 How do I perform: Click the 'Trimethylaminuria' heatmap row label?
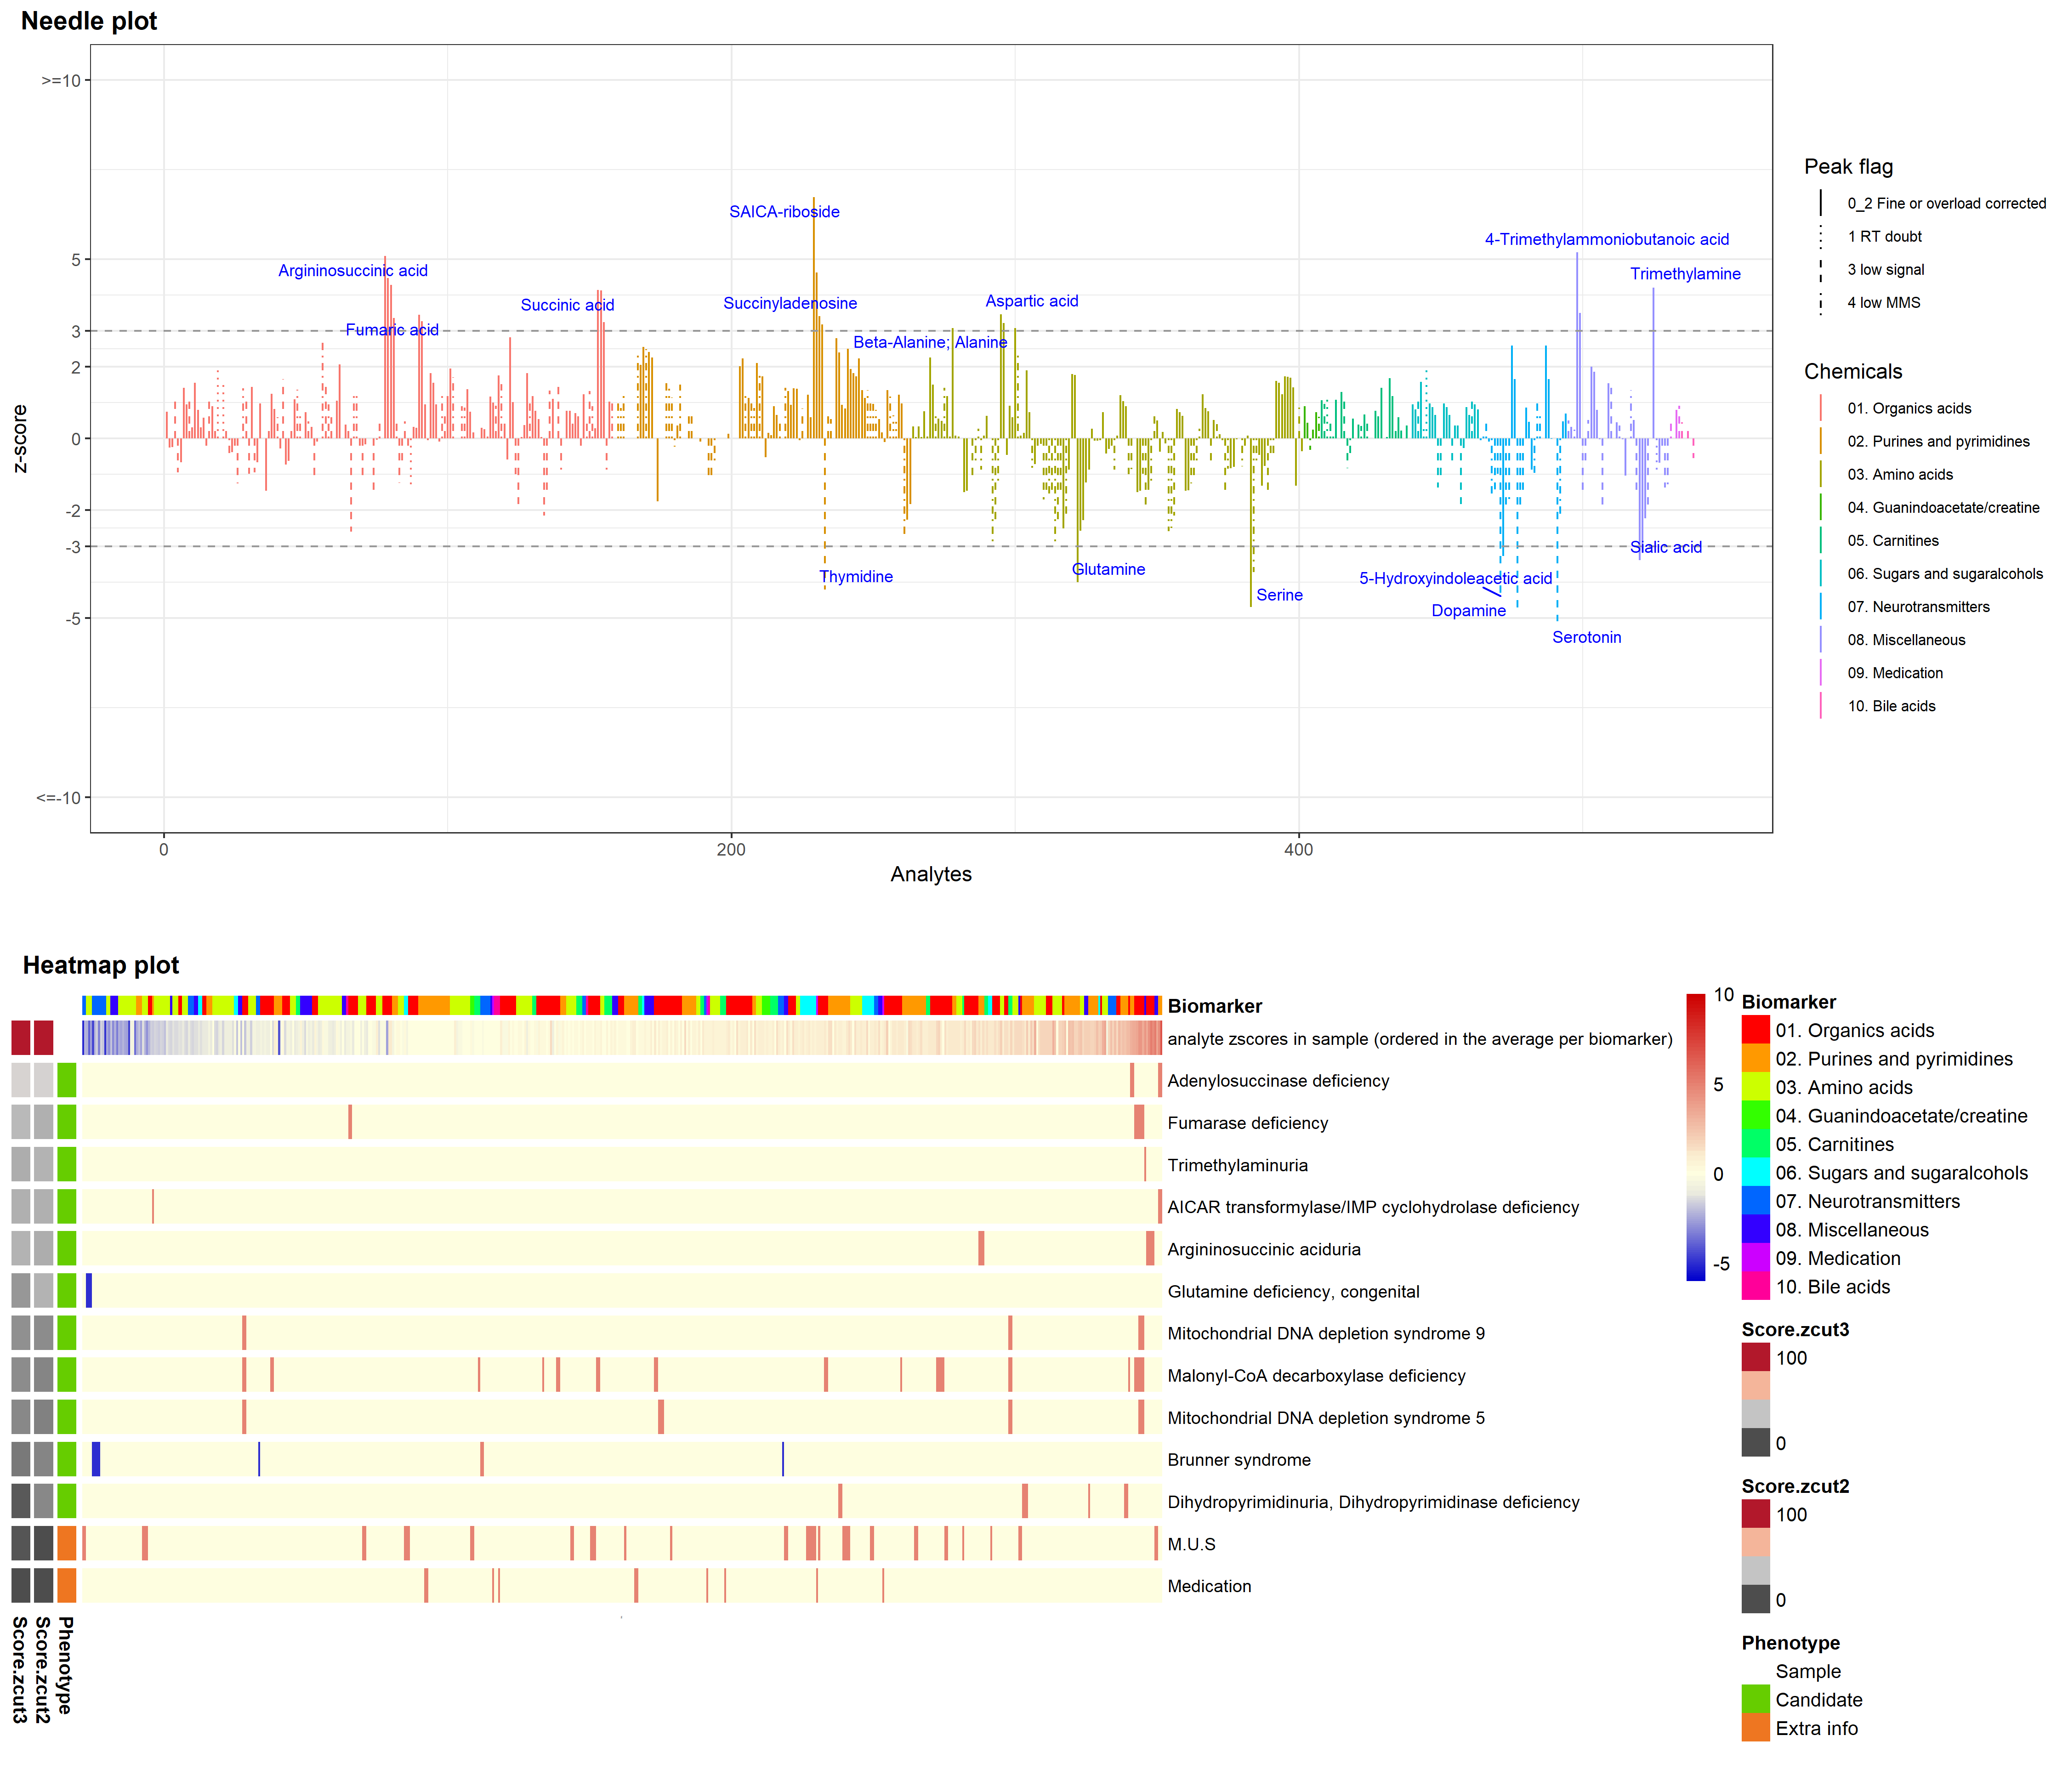pyautogui.click(x=1237, y=1165)
